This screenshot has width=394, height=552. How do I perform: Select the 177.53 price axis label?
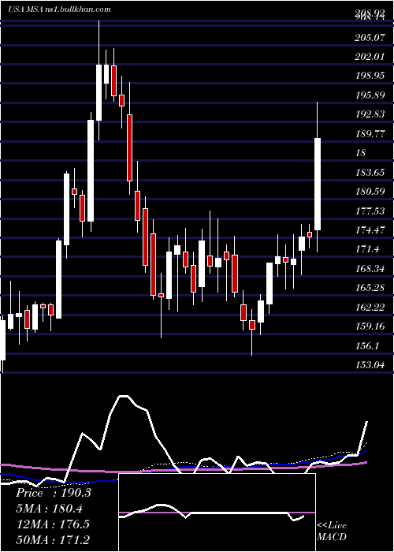tap(370, 211)
